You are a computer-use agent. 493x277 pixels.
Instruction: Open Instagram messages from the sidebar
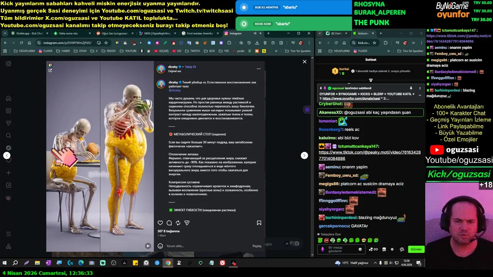(8, 123)
